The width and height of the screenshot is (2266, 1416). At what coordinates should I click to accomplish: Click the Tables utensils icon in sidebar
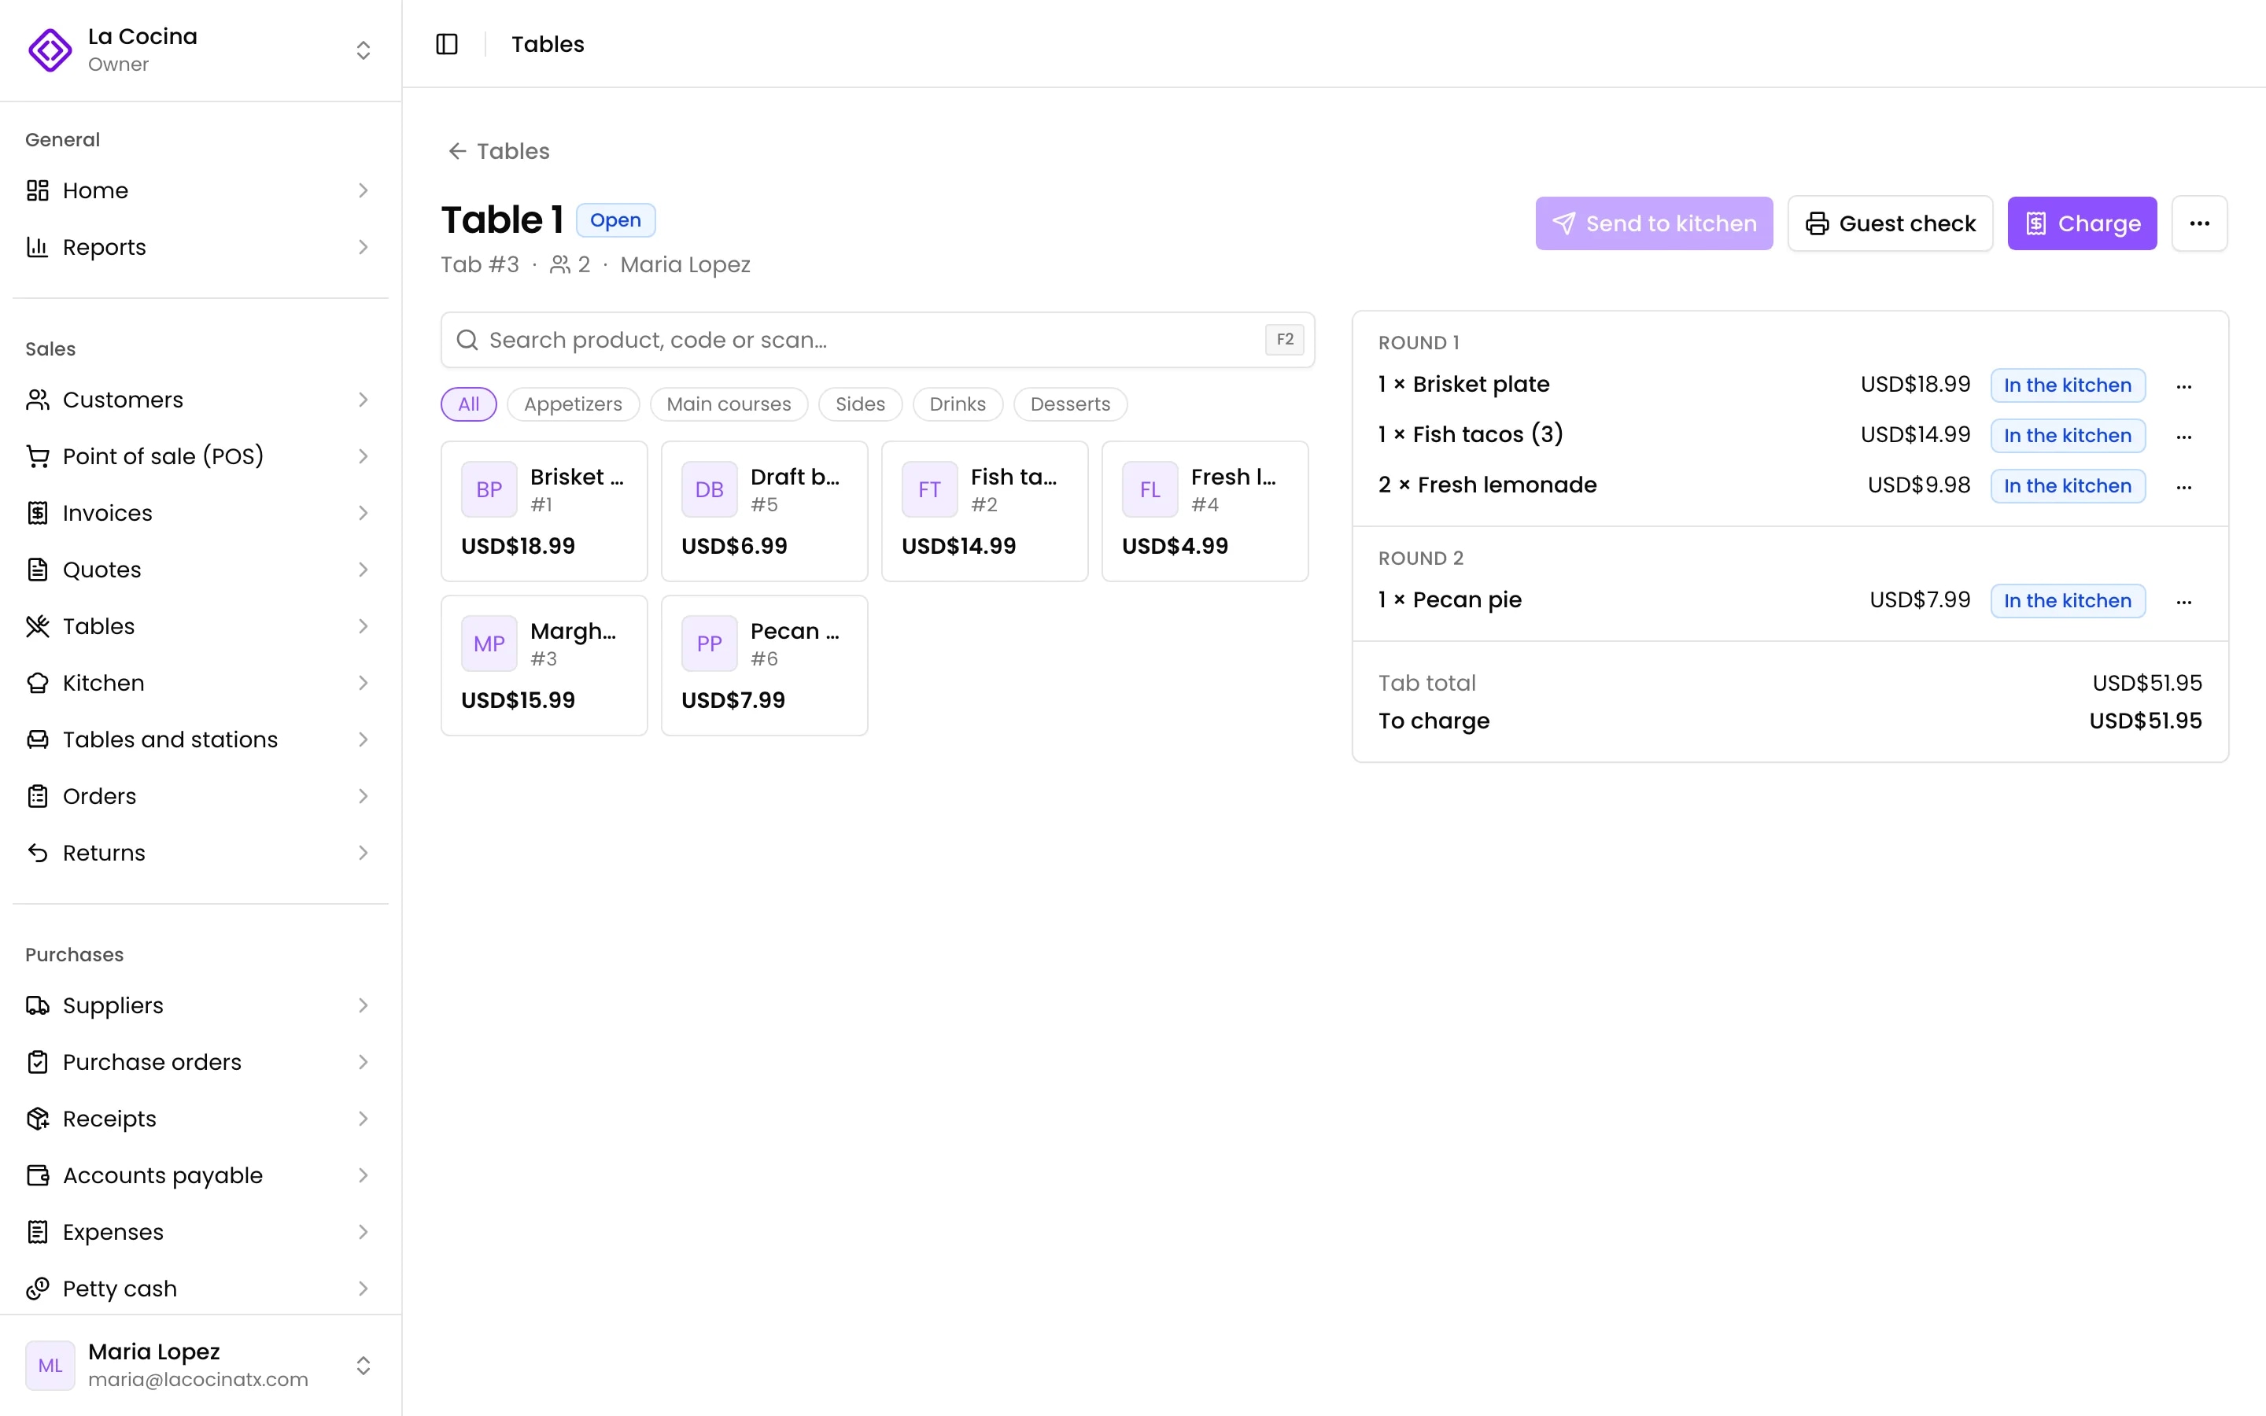pos(38,626)
